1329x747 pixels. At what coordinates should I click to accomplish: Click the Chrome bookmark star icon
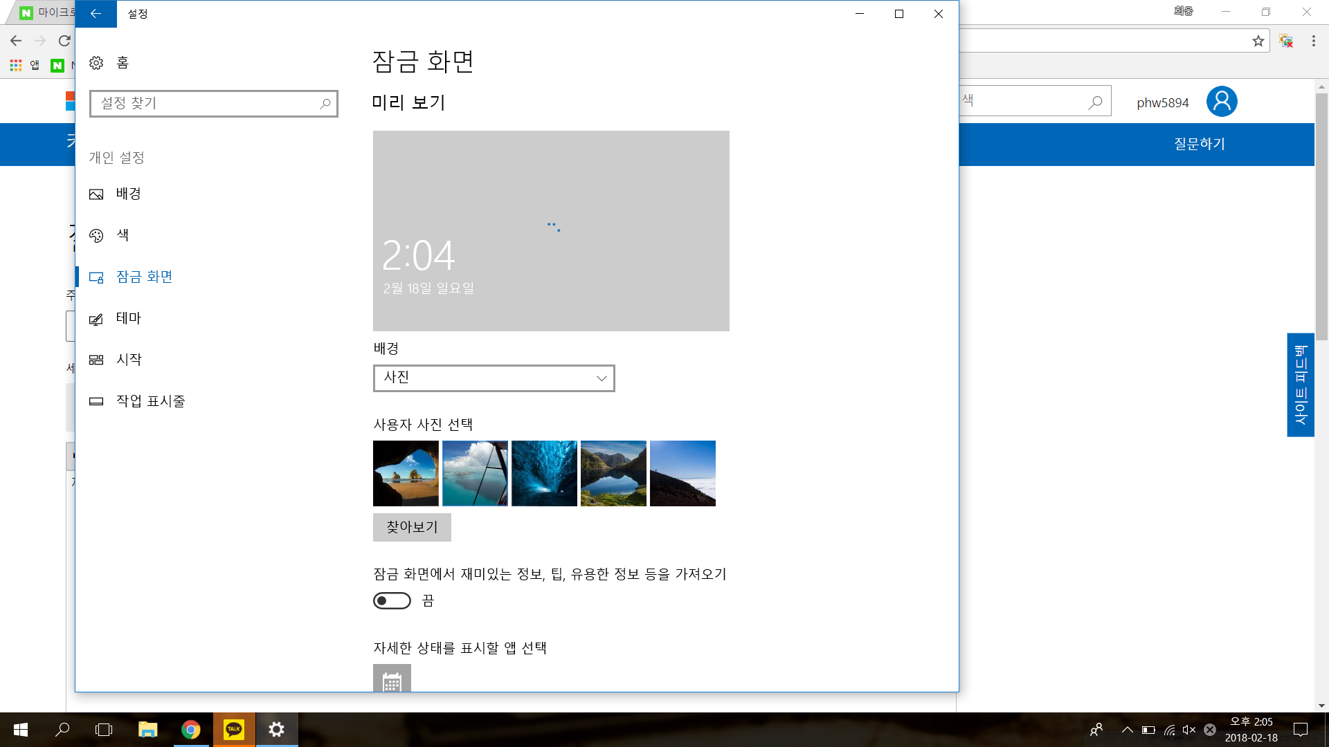click(x=1258, y=41)
